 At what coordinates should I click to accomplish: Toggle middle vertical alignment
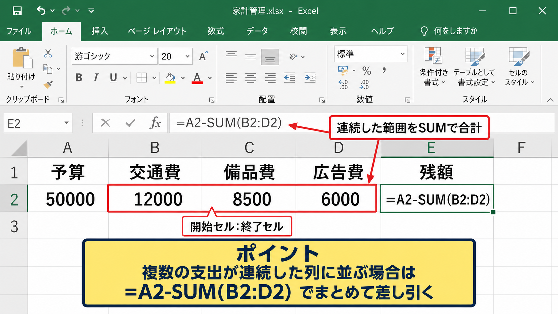(250, 57)
